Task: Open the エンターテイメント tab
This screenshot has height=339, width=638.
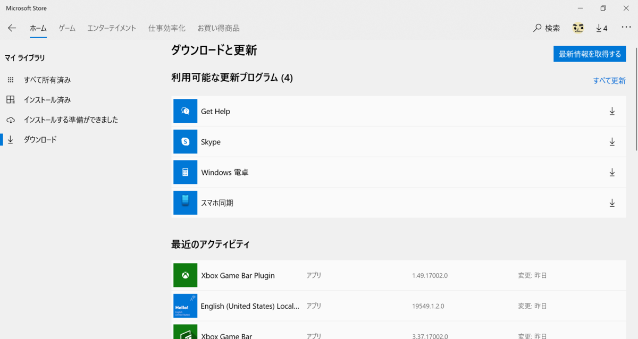Action: point(112,28)
